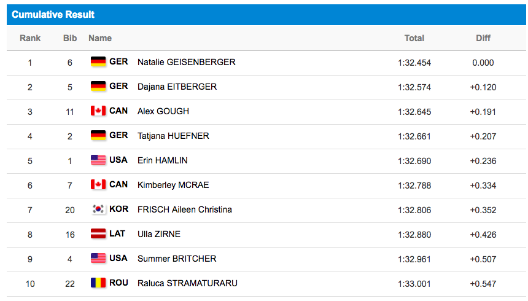This screenshot has height=301, width=528.
Task: Click the Romanian flag beside Raluca STRAMATURARU
Action: click(98, 283)
